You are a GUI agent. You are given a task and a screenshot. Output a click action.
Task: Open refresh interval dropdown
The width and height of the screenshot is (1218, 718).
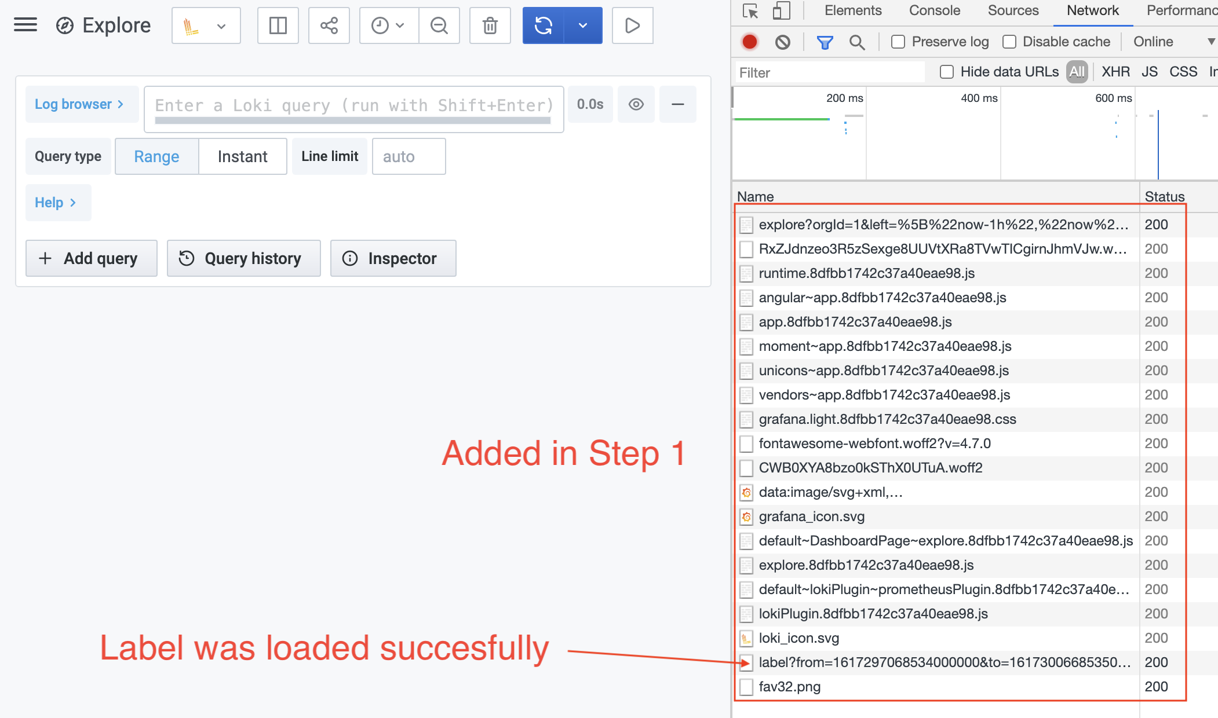pos(584,25)
